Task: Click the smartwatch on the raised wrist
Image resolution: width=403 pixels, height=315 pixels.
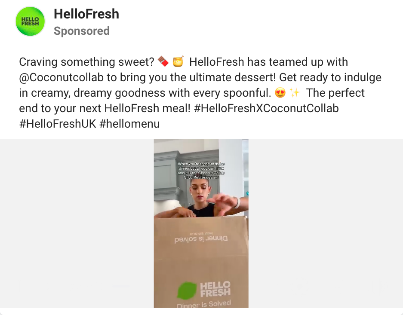Action: click(x=236, y=202)
